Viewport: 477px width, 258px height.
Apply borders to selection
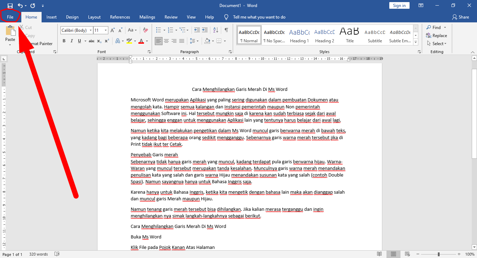tap(219, 41)
